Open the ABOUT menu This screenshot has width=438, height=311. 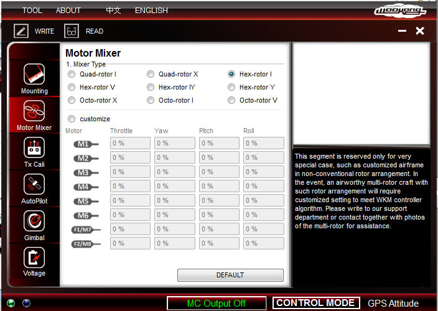pos(68,11)
